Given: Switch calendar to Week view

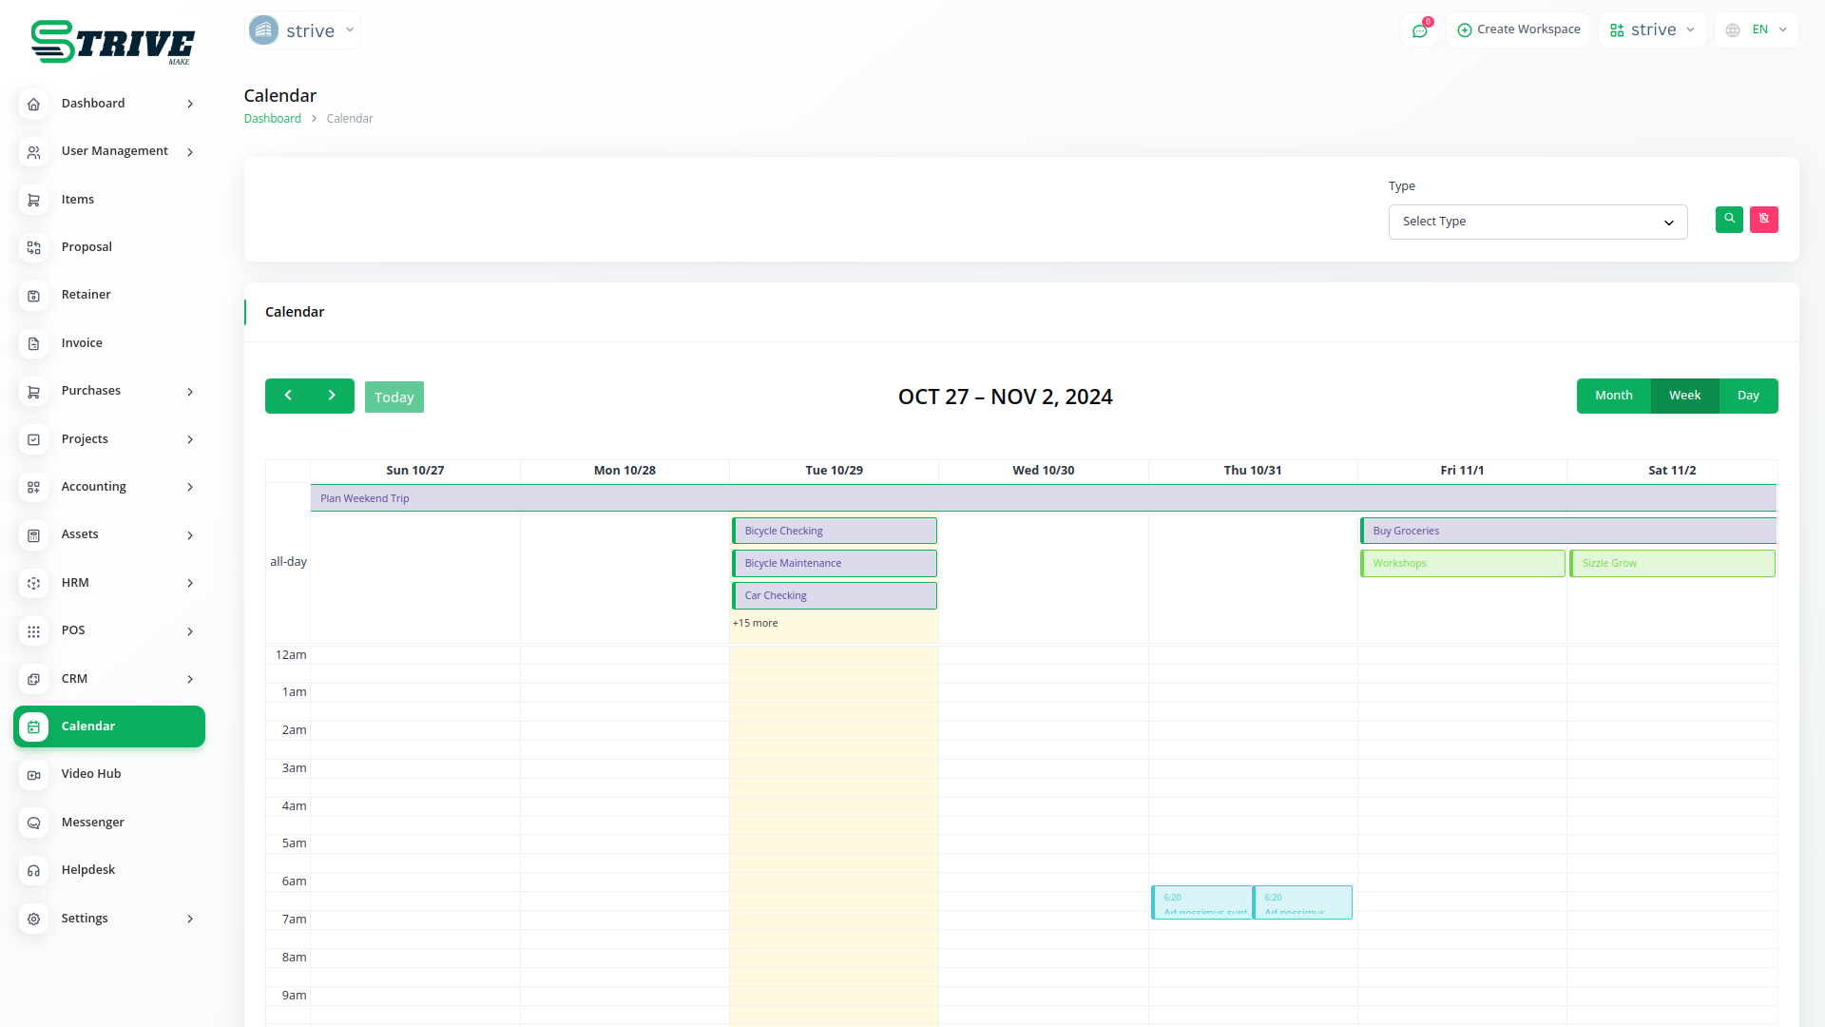Looking at the screenshot, I should pos(1684,396).
